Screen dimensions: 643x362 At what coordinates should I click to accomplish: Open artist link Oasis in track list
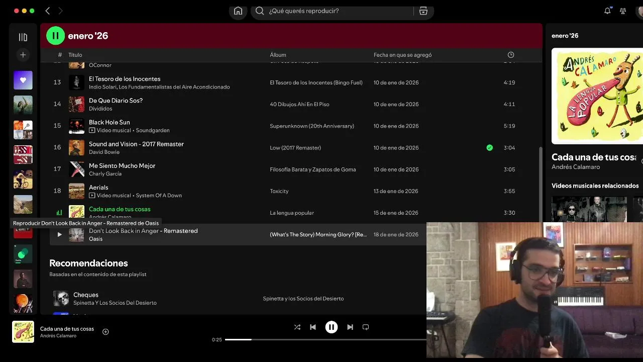tap(95, 239)
